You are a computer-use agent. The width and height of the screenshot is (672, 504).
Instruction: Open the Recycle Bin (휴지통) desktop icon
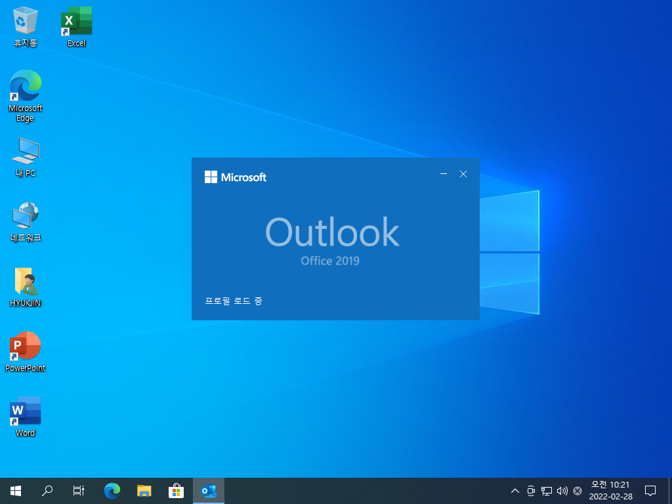tap(26, 26)
